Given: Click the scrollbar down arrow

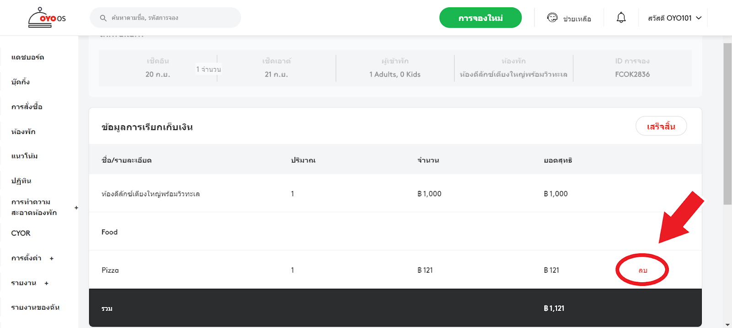Looking at the screenshot, I should click(x=727, y=324).
